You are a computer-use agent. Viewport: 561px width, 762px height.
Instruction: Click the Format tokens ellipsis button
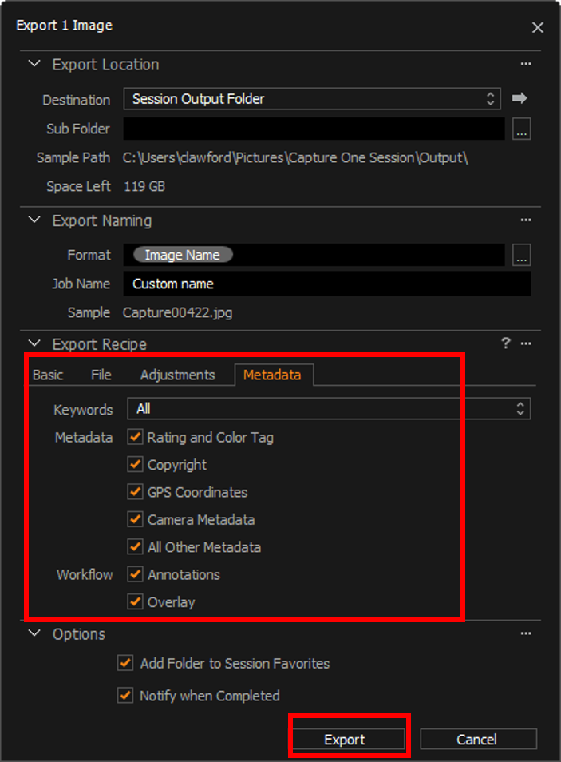pos(522,255)
